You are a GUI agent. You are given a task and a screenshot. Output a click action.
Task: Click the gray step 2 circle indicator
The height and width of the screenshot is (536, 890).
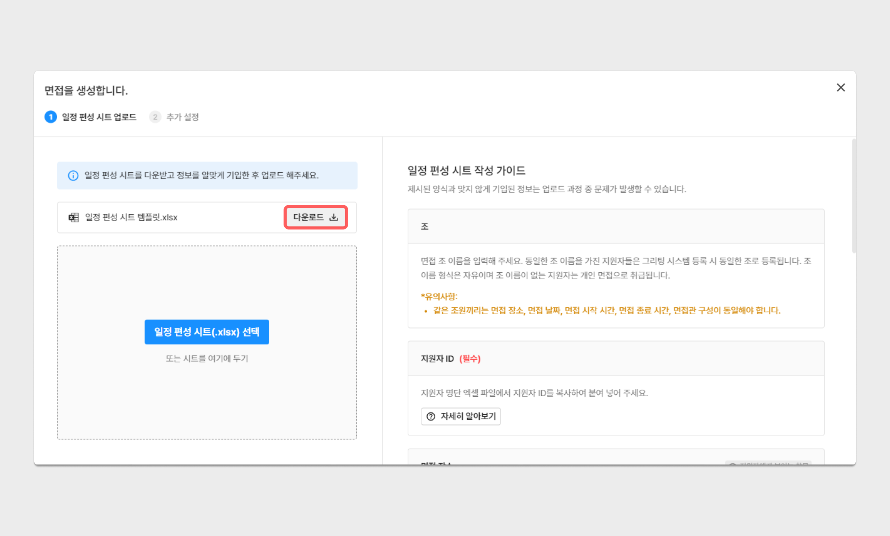click(x=155, y=117)
